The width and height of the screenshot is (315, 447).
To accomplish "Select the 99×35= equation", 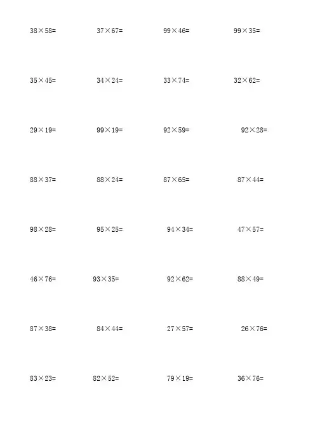I will coord(247,31).
